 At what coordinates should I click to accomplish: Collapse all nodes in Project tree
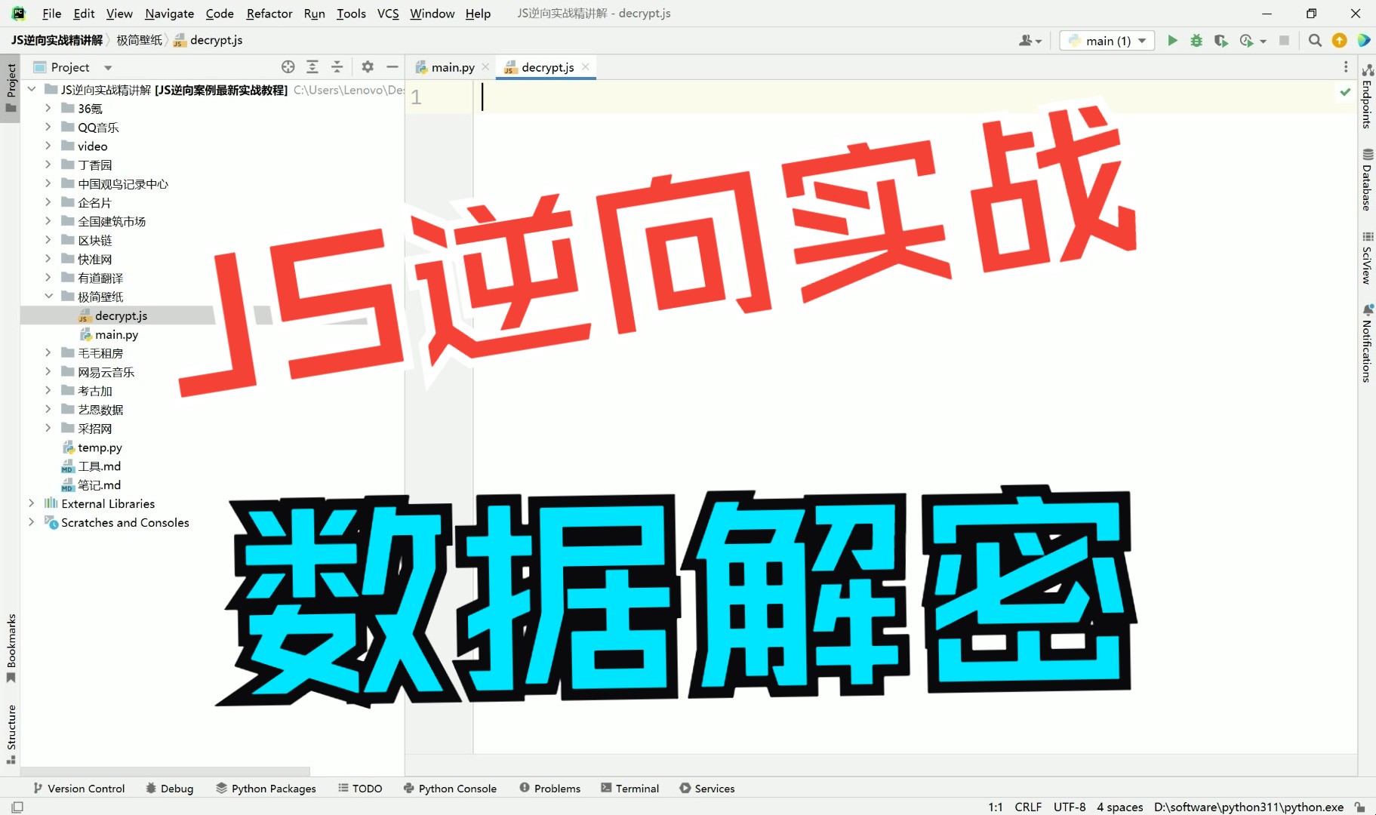click(x=336, y=66)
